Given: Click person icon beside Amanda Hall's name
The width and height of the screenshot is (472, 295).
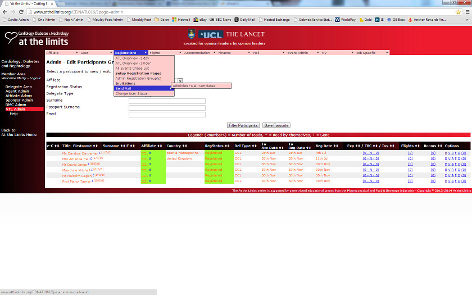Looking at the screenshot, I should pos(91,158).
